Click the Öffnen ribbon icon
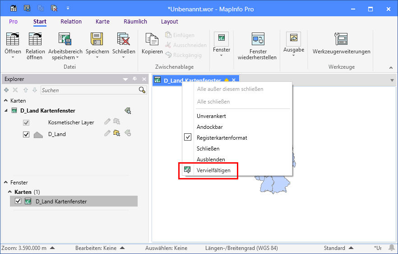This screenshot has height=254, width=398. pyautogui.click(x=13, y=39)
